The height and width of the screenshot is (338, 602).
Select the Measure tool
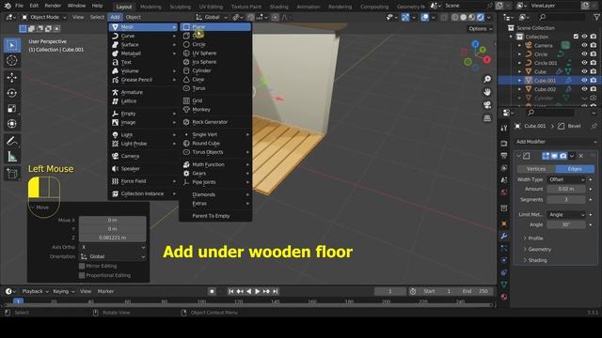click(12, 157)
